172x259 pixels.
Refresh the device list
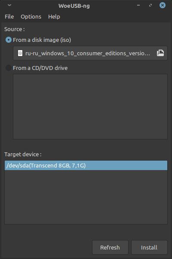[x=110, y=247]
